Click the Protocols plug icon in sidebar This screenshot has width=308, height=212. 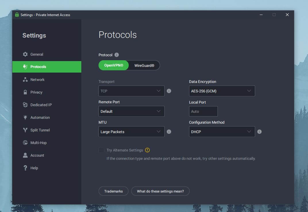click(x=25, y=67)
